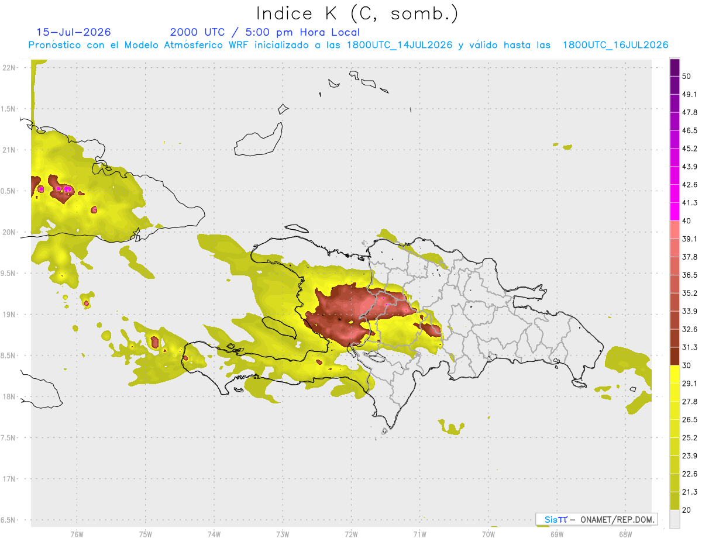Click the colorbar value 29.1
This screenshot has height=542, width=702.
coord(689,383)
